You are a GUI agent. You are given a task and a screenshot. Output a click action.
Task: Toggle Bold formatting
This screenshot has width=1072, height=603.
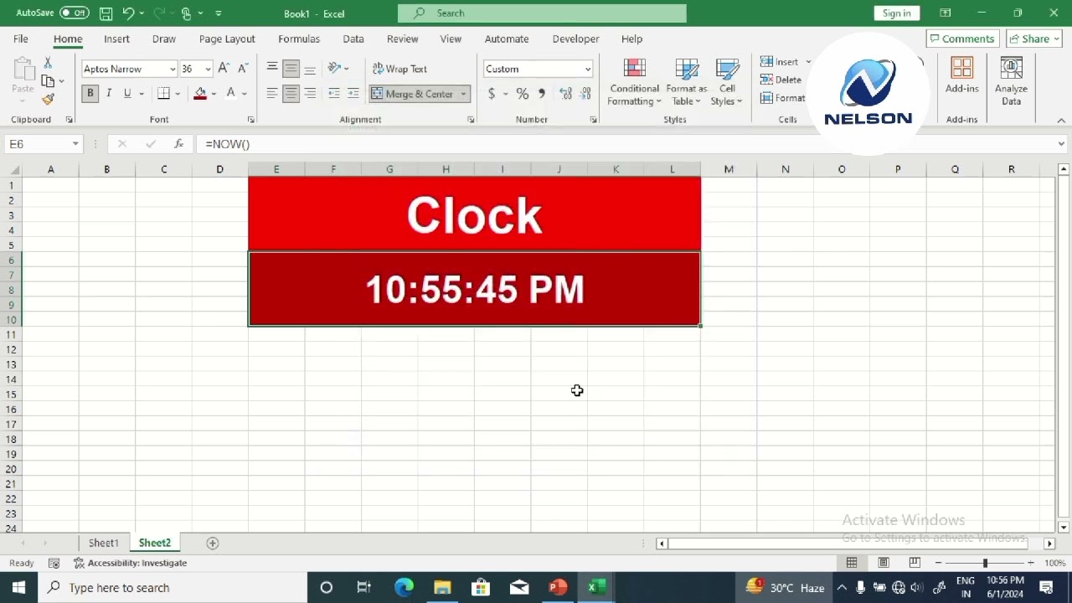tap(90, 94)
